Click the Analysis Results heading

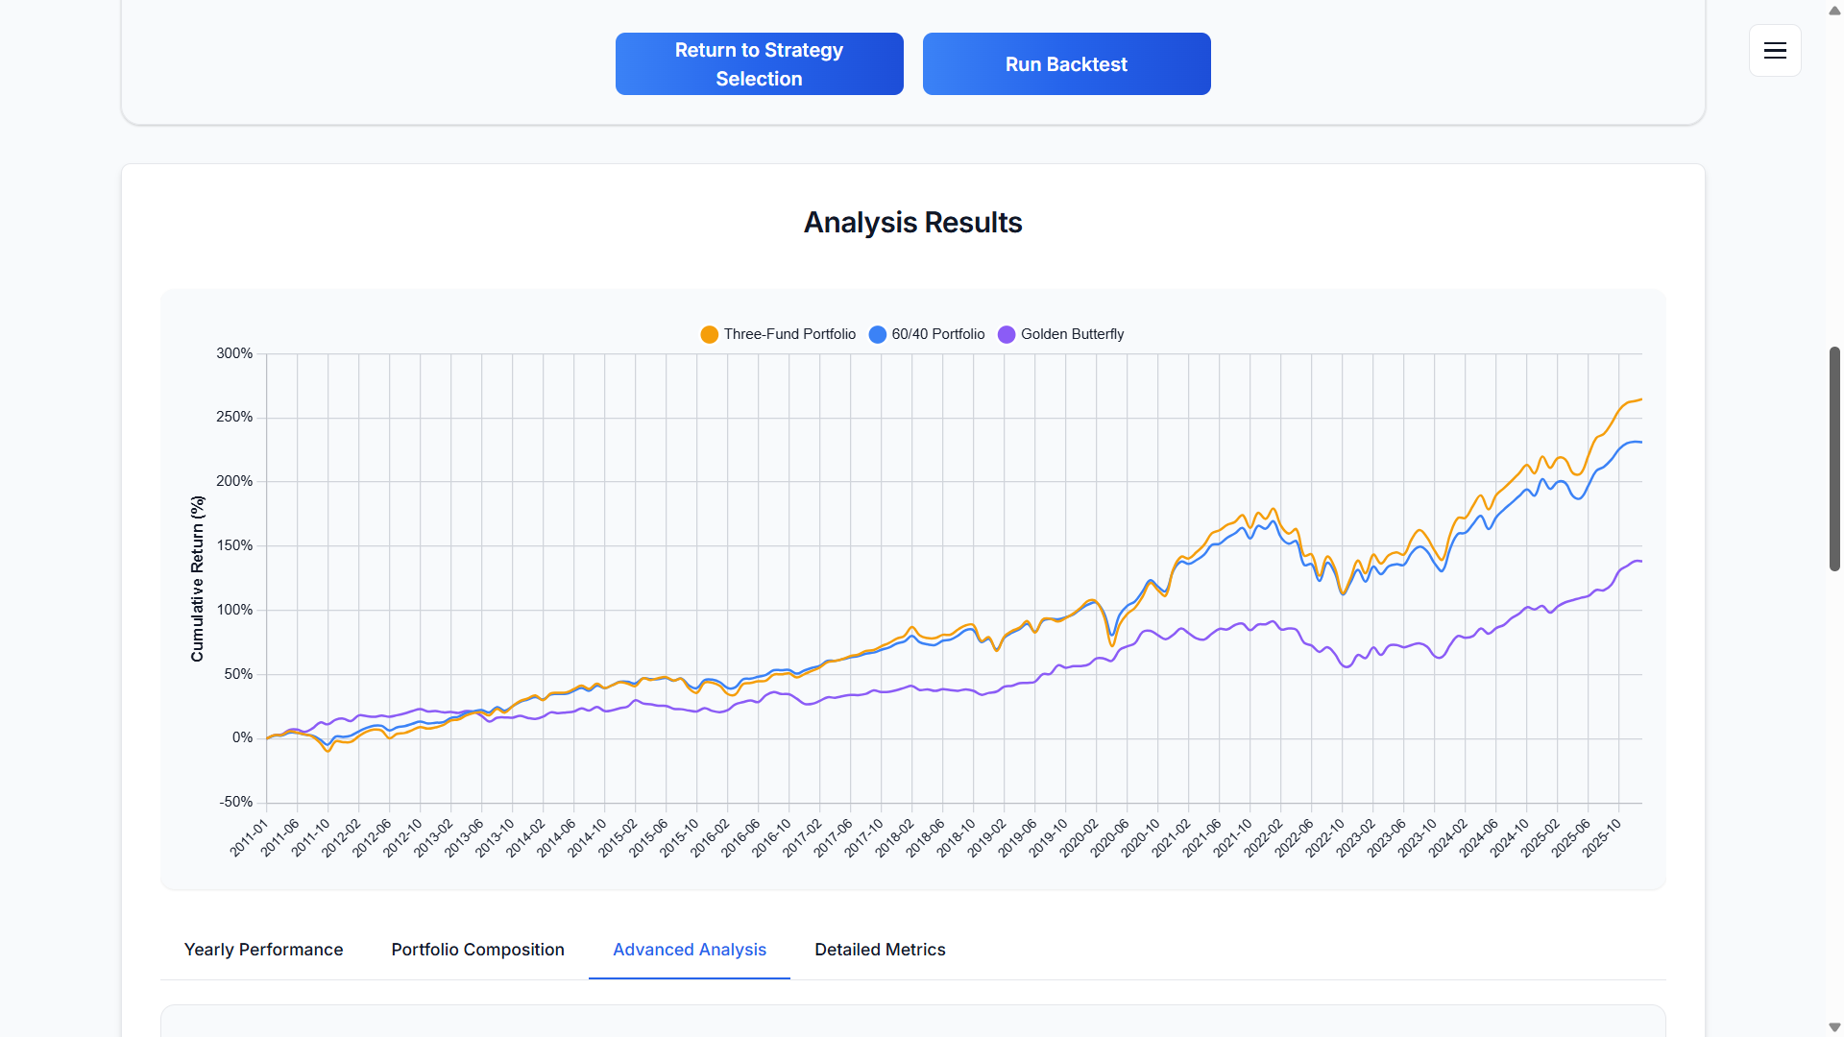click(912, 223)
